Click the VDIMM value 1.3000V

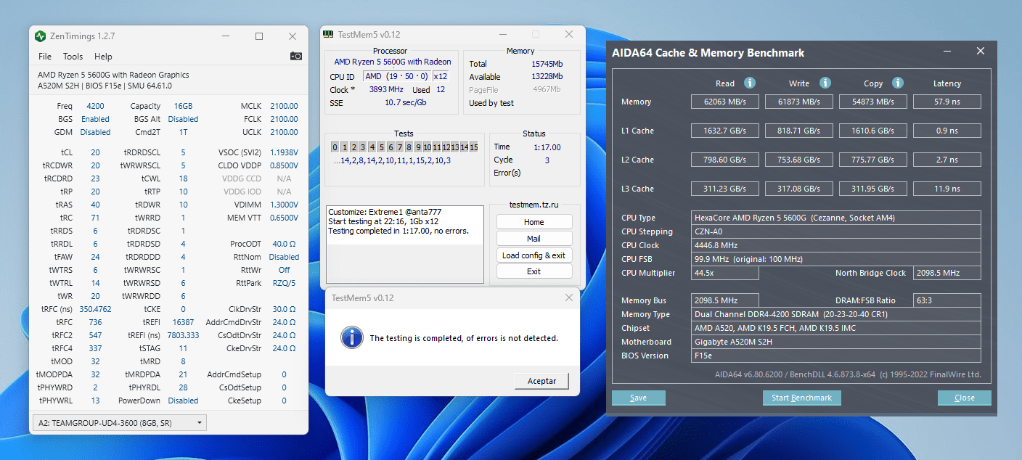coord(284,205)
